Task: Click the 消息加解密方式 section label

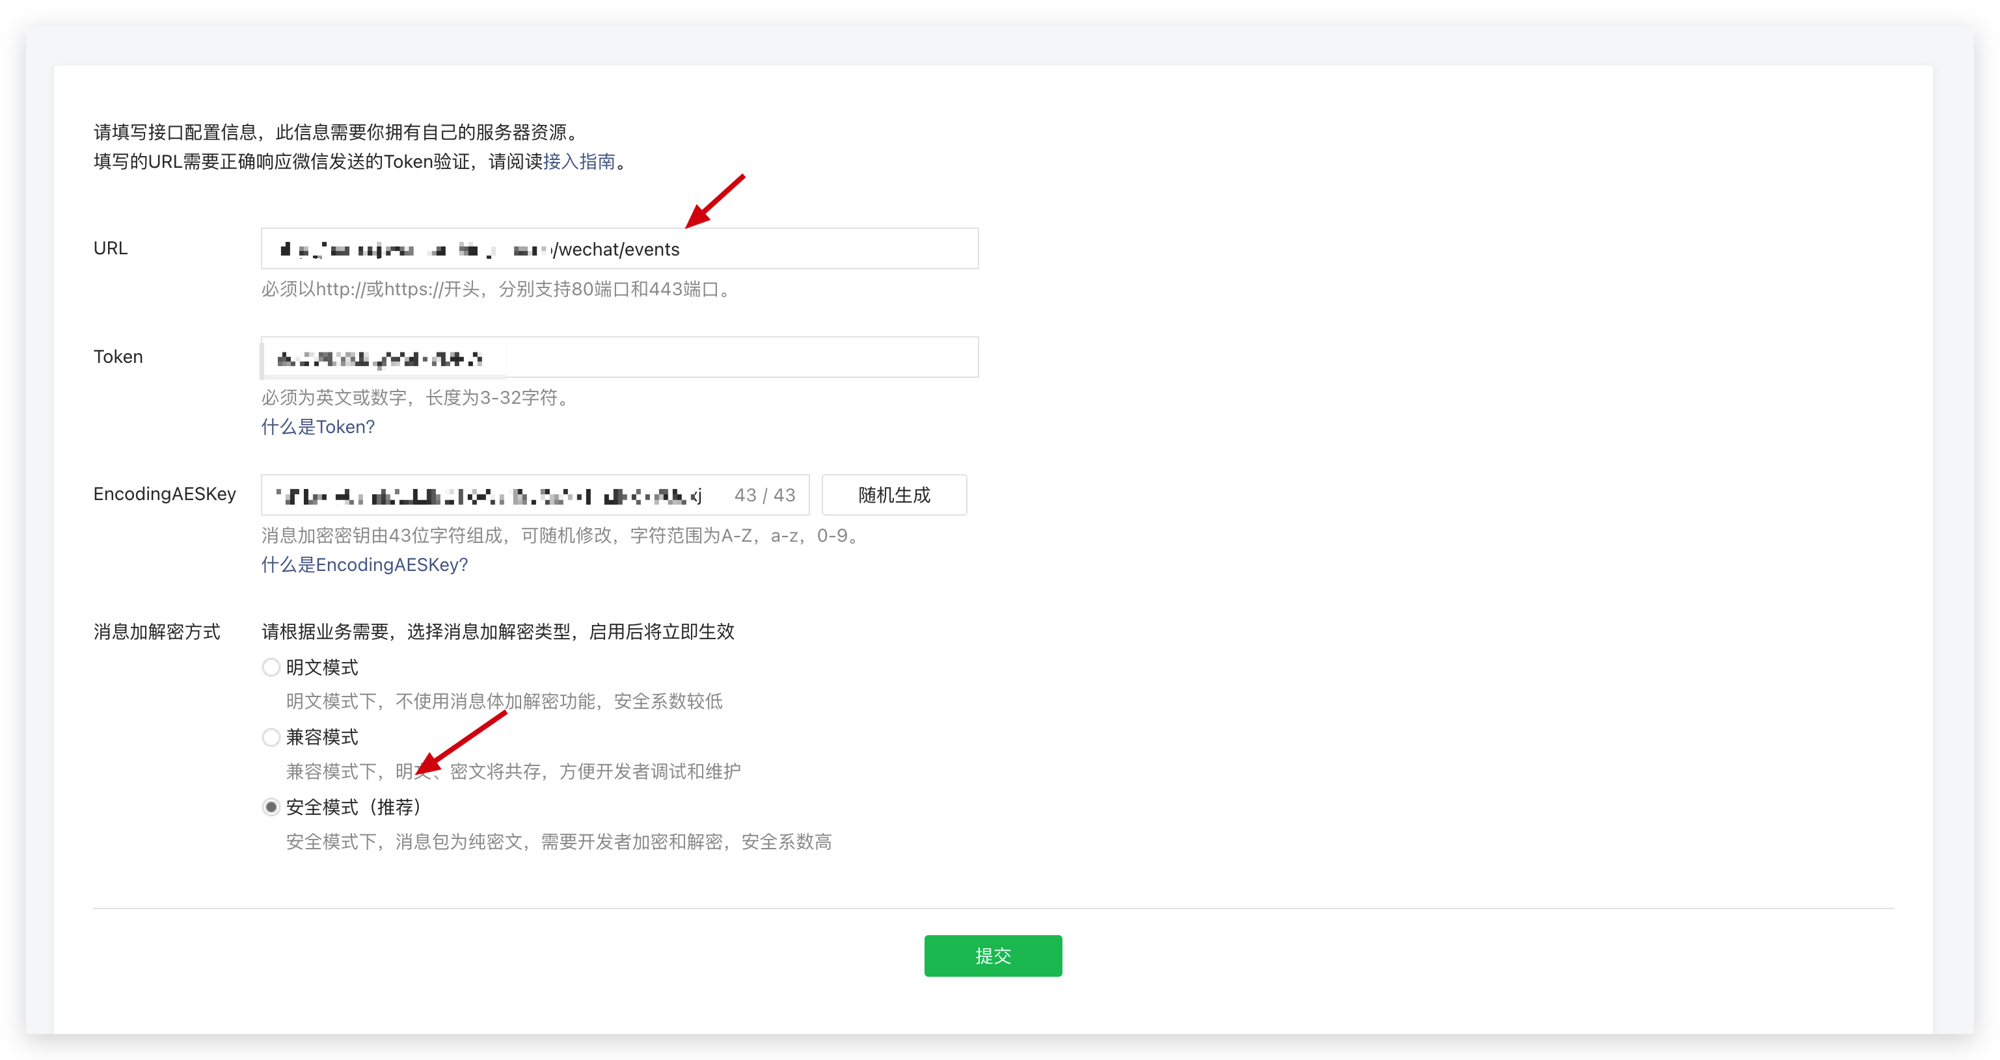Action: pos(157,631)
